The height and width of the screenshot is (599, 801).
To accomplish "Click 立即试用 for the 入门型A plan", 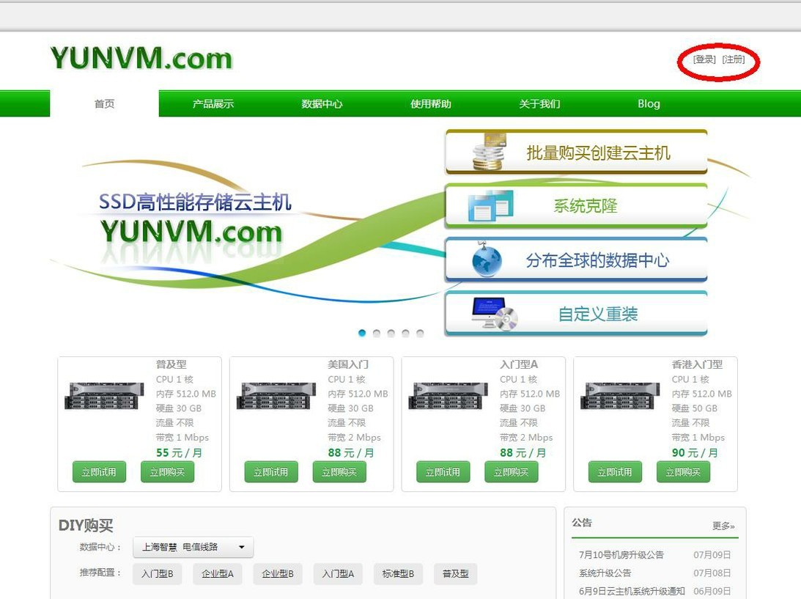I will coord(443,471).
